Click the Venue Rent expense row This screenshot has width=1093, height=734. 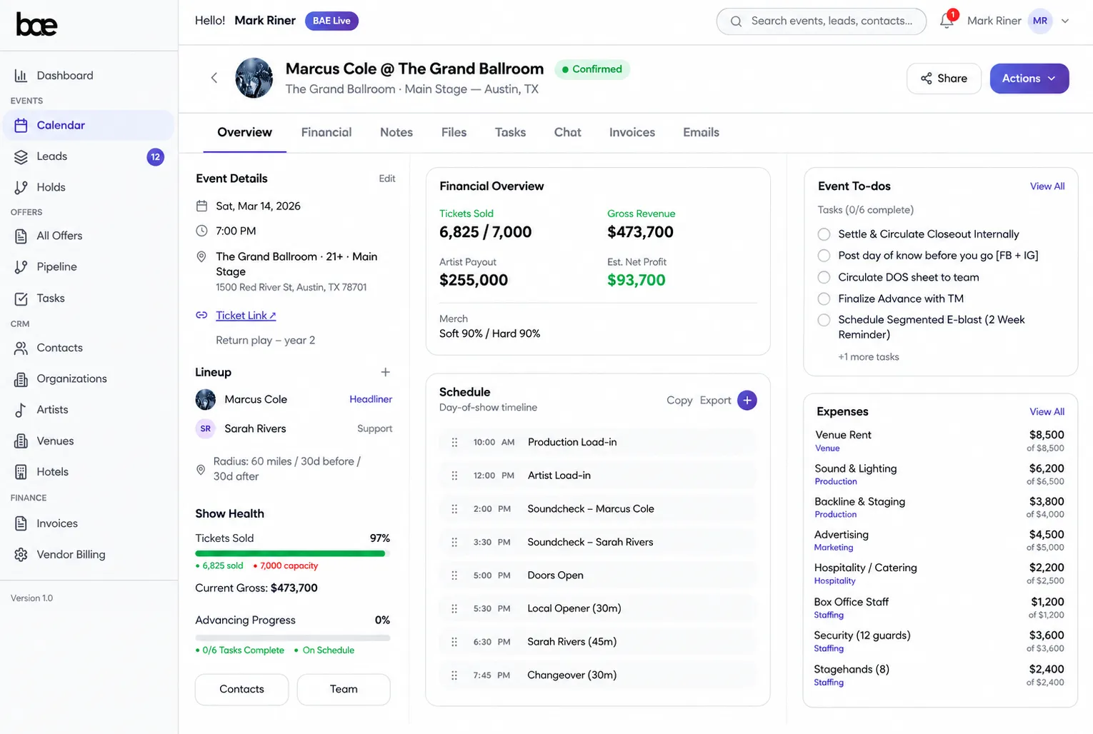pyautogui.click(x=939, y=441)
